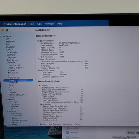The image size is (139, 139).
Task: Open the Window menu
Action: coord(49,24)
